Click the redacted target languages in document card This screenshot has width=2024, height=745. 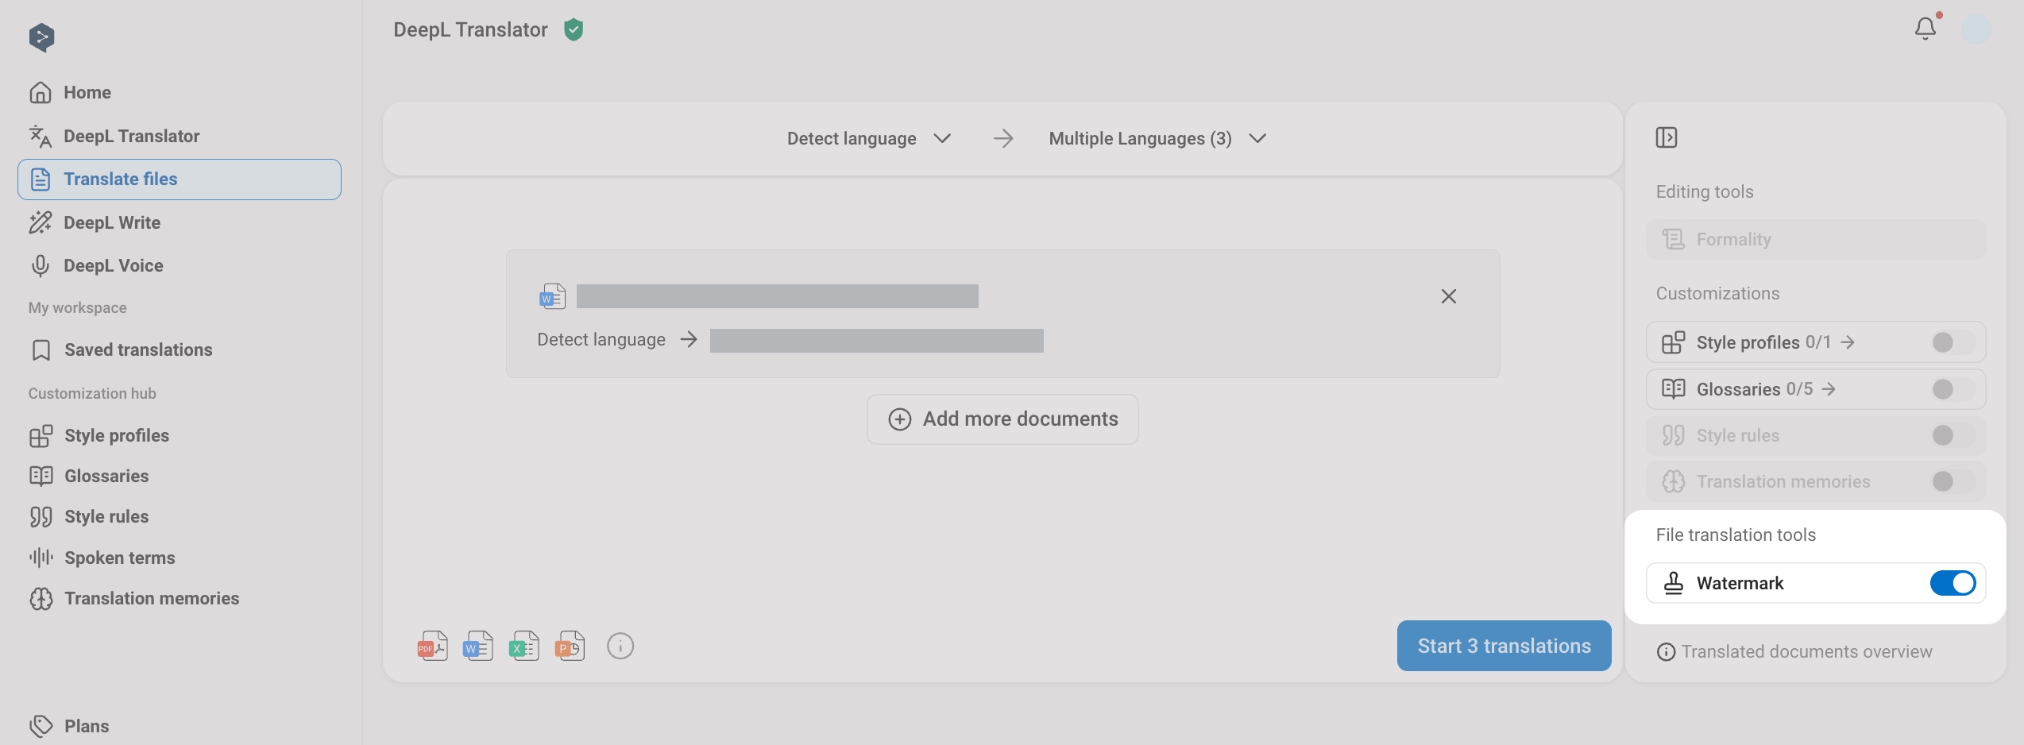click(x=877, y=341)
